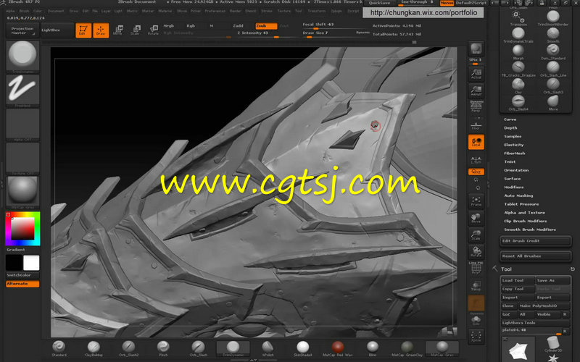Toggle Local symmetry mode

[476, 142]
